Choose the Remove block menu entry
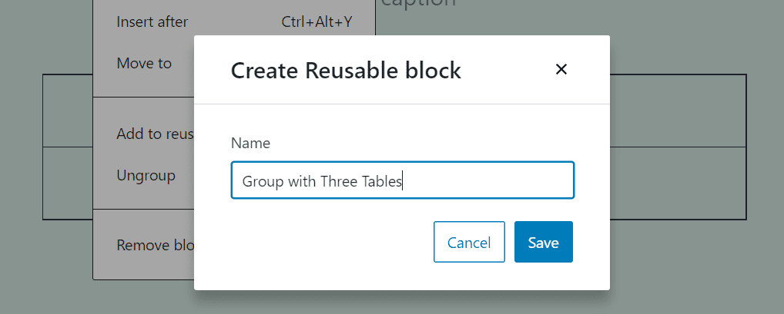Screen dimensions: 784x314 154,245
